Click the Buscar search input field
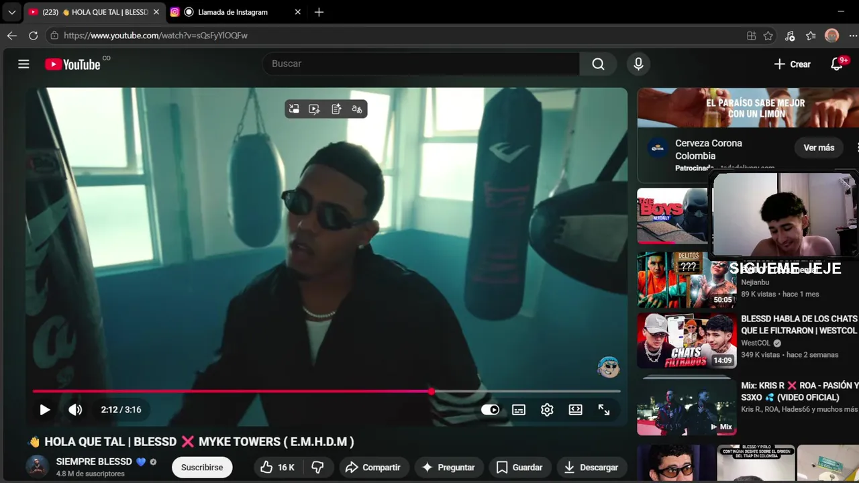859x483 pixels. click(x=421, y=64)
